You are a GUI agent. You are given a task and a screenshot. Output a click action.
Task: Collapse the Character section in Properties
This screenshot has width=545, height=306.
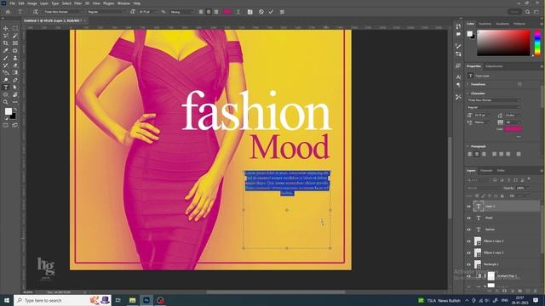click(468, 93)
